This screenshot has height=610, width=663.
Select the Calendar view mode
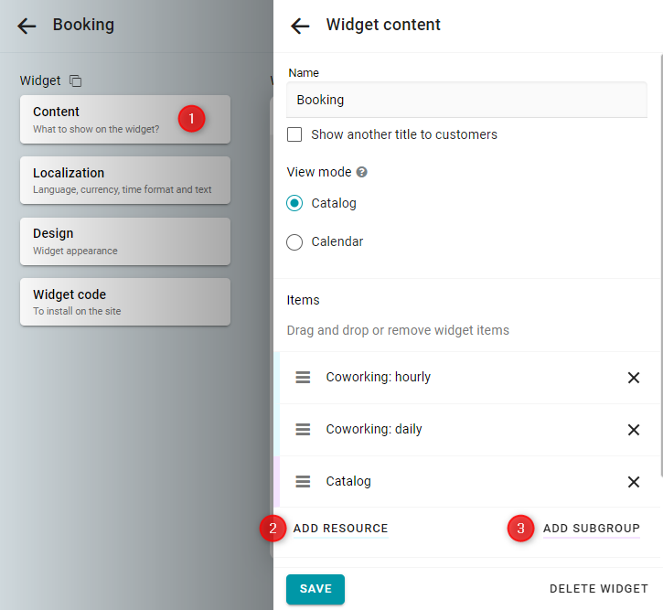294,242
